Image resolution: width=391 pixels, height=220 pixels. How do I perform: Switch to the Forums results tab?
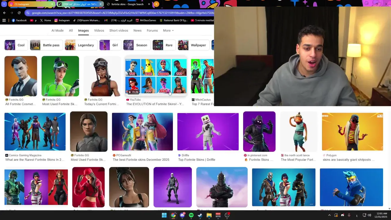[152, 31]
